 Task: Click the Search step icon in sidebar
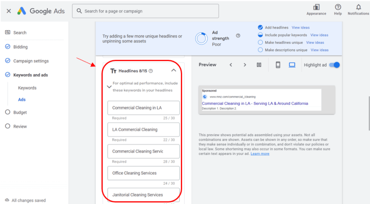pyautogui.click(x=8, y=32)
